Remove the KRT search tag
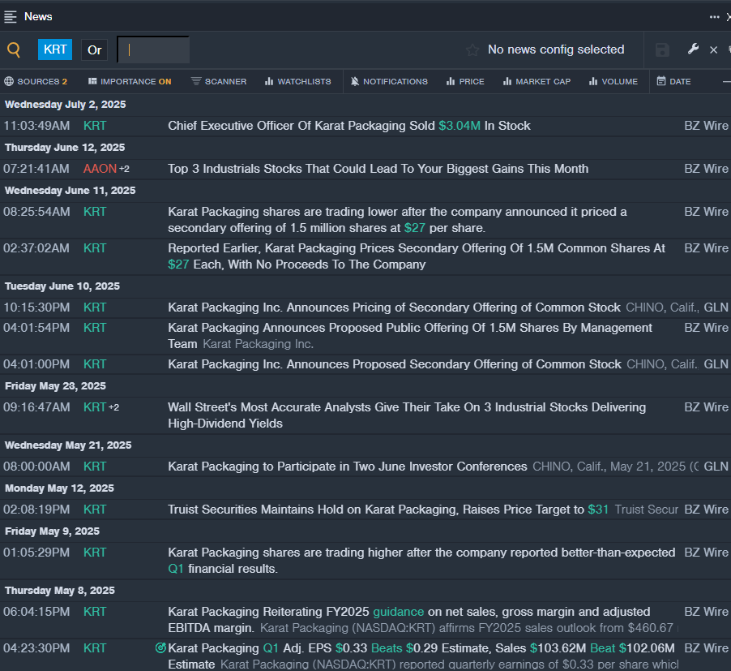 point(55,49)
